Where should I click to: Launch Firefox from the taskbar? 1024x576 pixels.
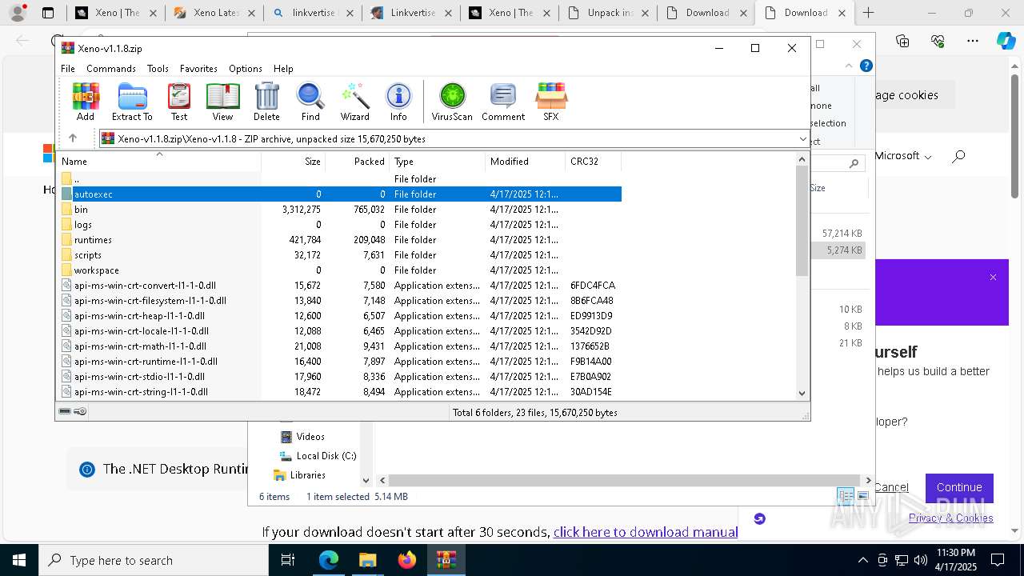tap(407, 560)
